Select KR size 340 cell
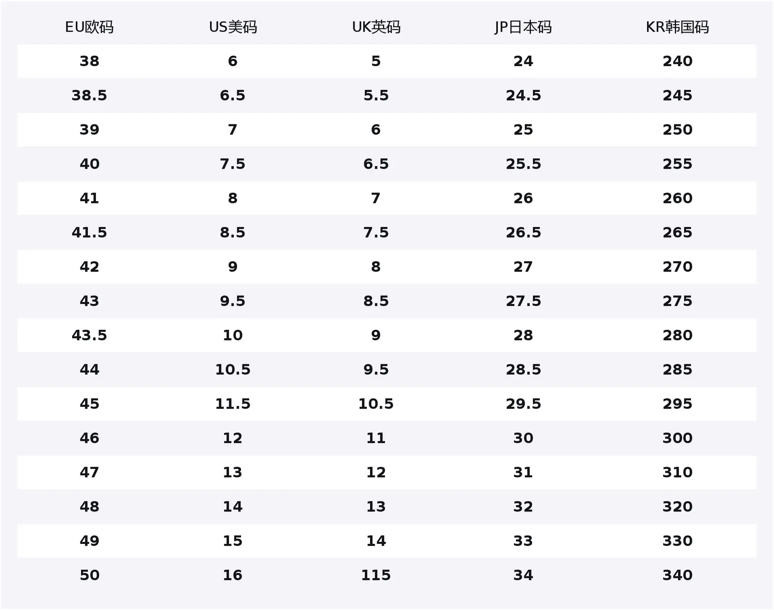Viewport: 774px width, 610px height. click(x=678, y=575)
